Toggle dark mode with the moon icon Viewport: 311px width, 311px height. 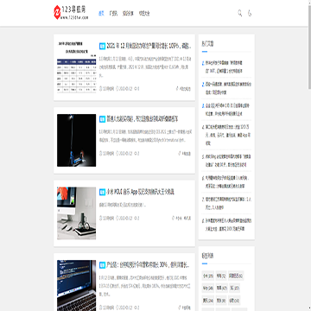pos(250,13)
